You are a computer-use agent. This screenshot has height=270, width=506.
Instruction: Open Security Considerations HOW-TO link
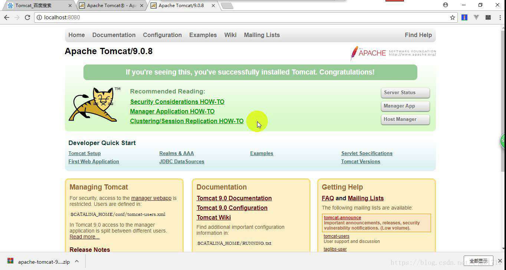pyautogui.click(x=177, y=102)
